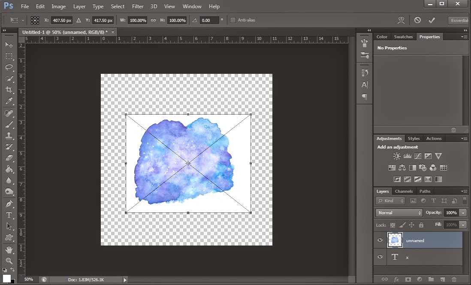This screenshot has width=471, height=285.
Task: Click the foreground color swatch
Action: (6, 278)
